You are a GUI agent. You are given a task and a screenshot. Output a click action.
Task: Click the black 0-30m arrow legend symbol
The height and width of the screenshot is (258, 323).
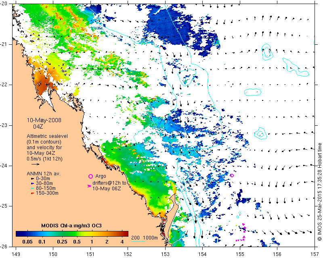tap(32, 179)
